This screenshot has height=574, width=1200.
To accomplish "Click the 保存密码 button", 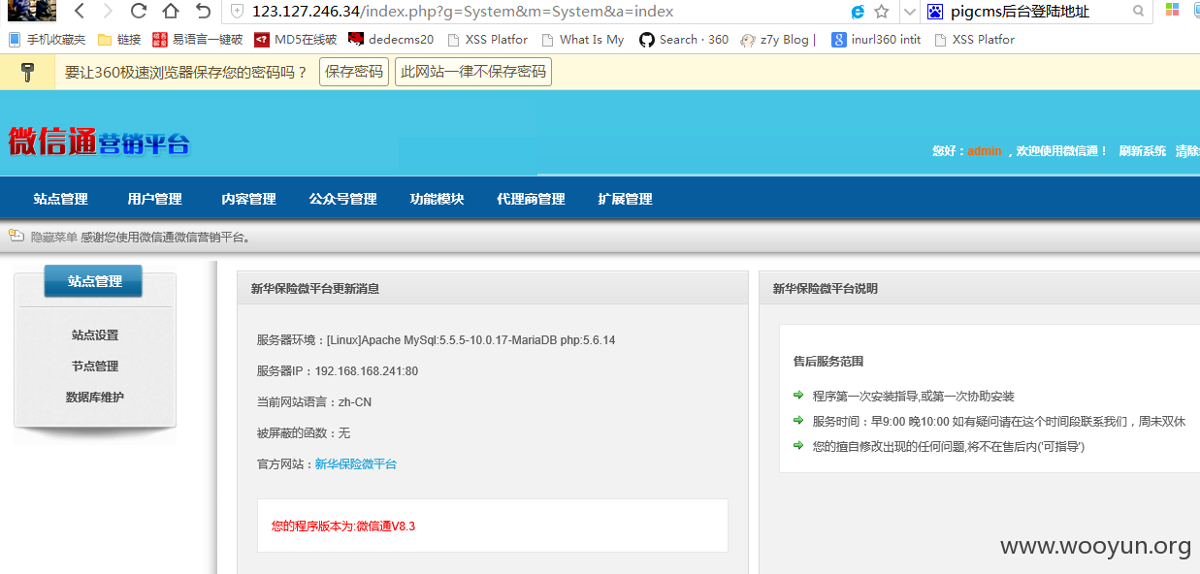I will coord(354,72).
